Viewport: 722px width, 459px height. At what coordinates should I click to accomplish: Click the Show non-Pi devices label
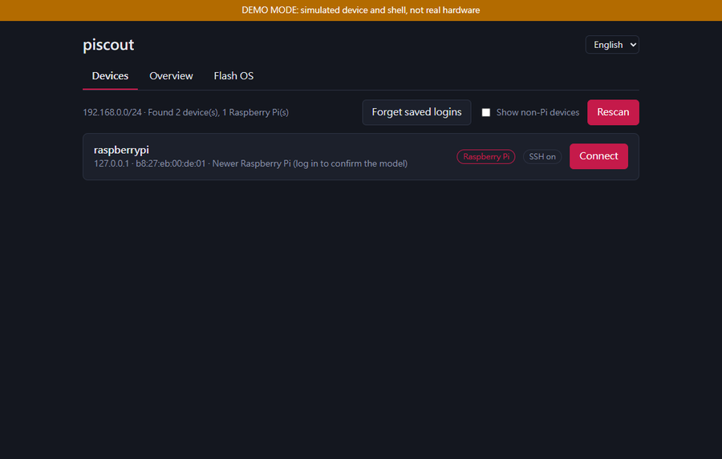537,112
